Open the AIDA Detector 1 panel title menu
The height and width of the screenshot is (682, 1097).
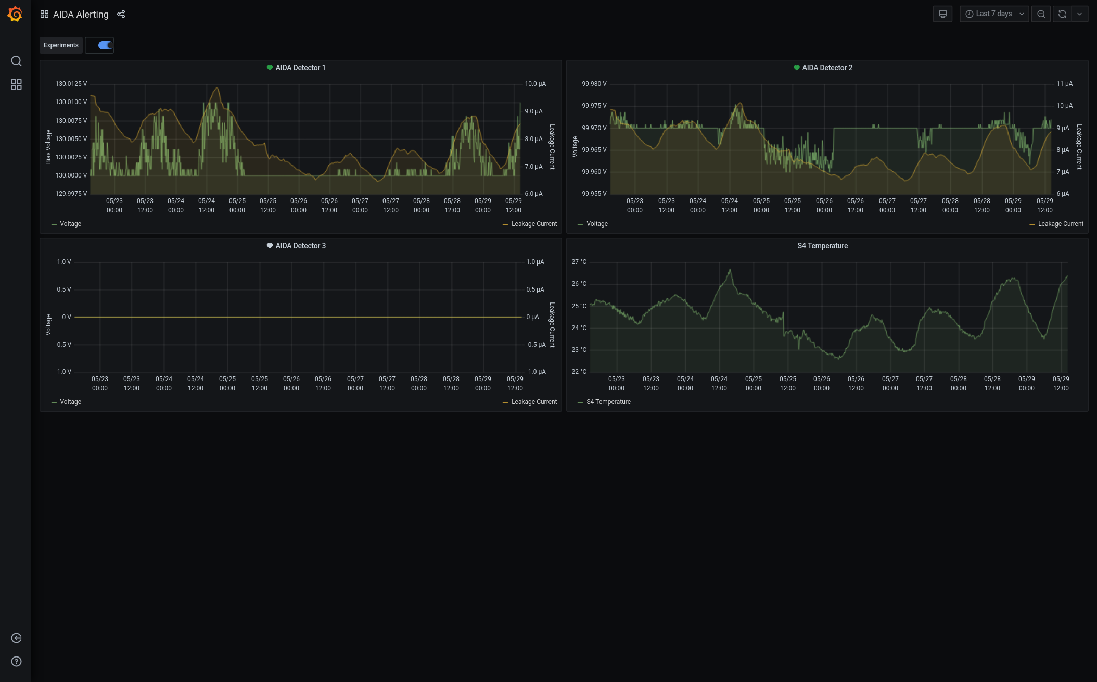pyautogui.click(x=300, y=68)
